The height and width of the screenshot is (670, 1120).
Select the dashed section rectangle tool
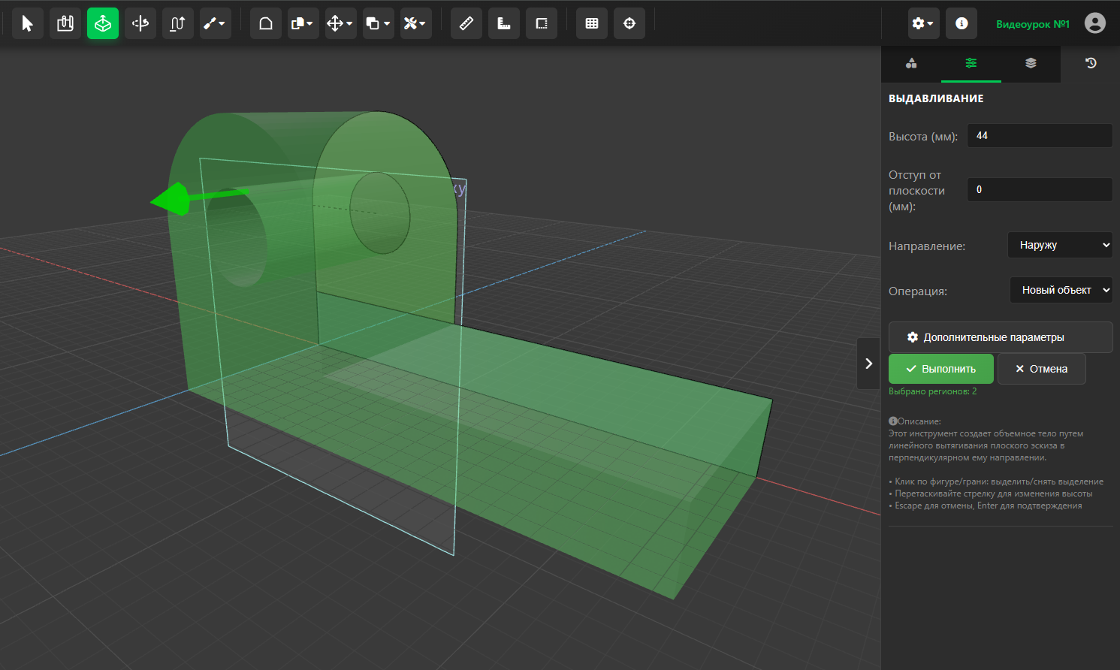coord(542,23)
